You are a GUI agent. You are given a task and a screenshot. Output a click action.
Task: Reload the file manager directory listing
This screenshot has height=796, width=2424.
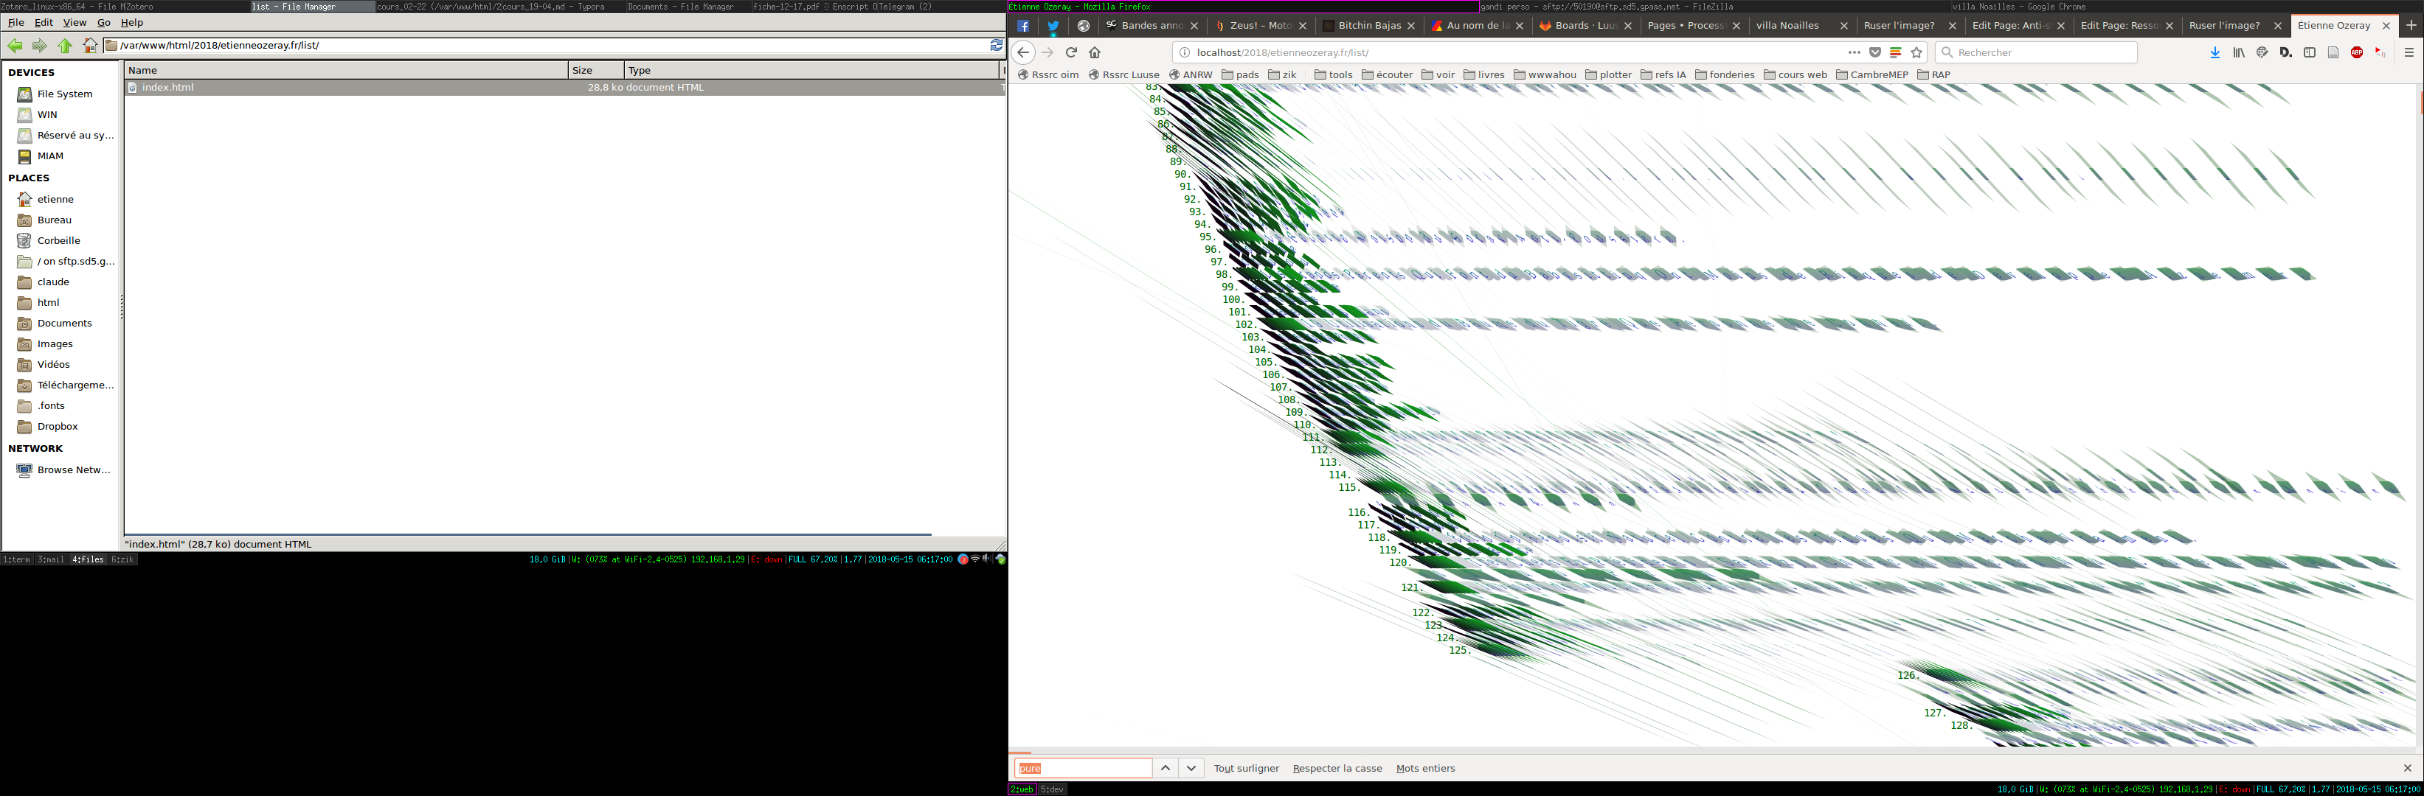[x=997, y=45]
